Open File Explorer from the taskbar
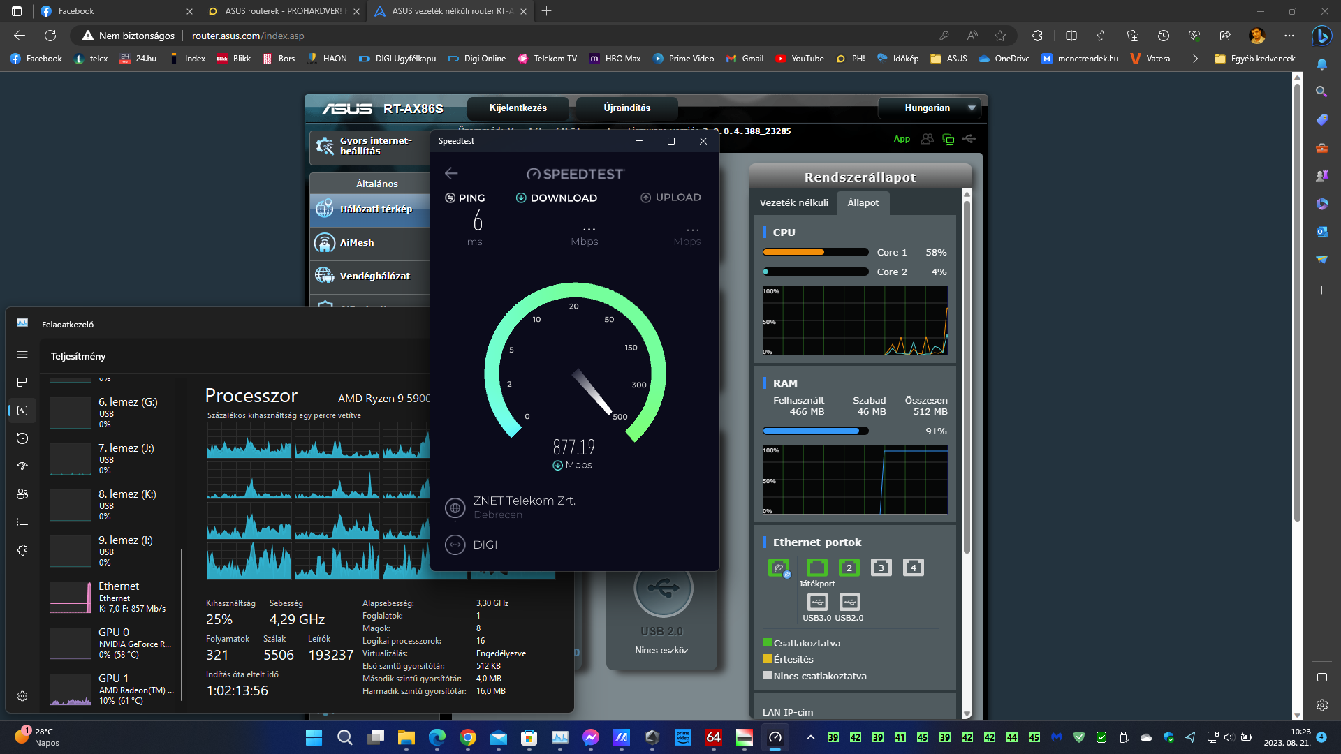The height and width of the screenshot is (754, 1341). pyautogui.click(x=406, y=737)
